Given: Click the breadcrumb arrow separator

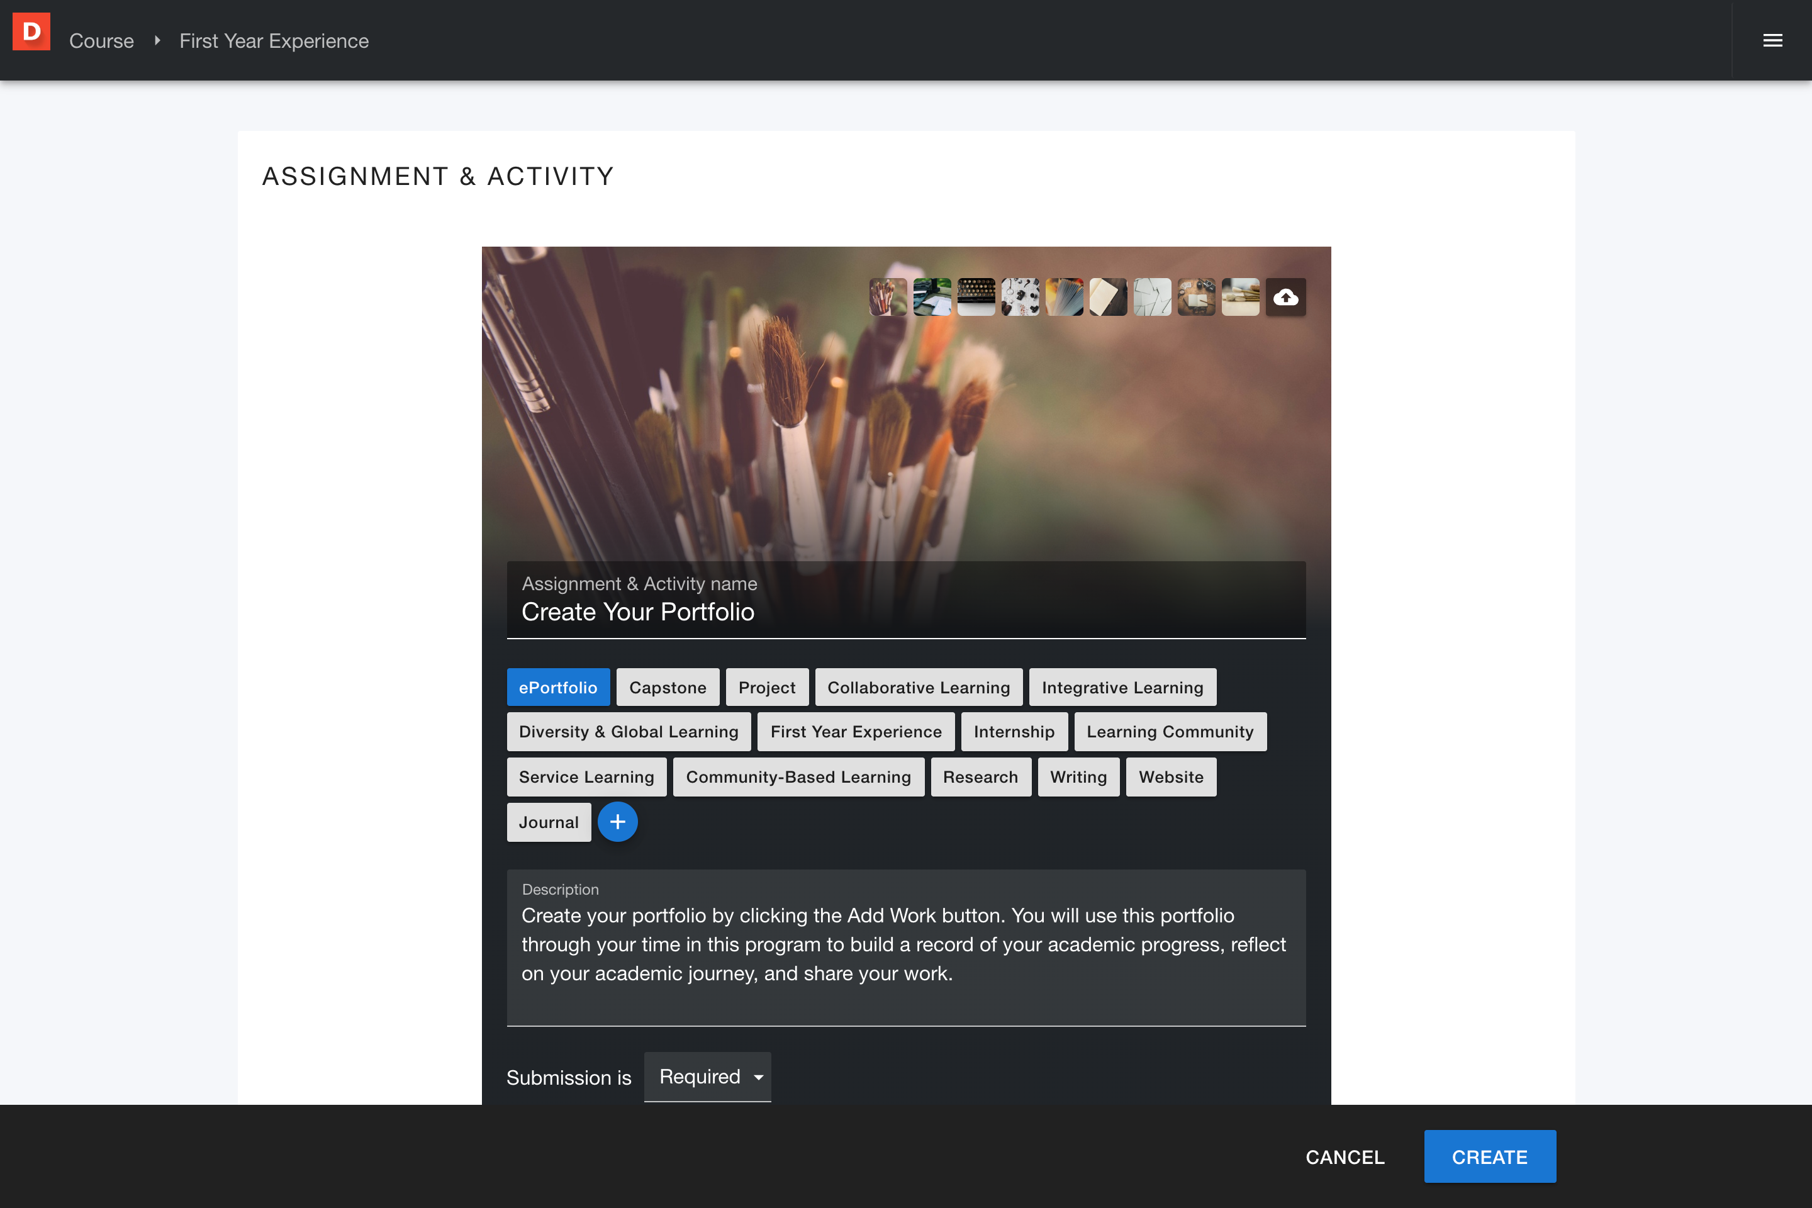Looking at the screenshot, I should tap(157, 41).
